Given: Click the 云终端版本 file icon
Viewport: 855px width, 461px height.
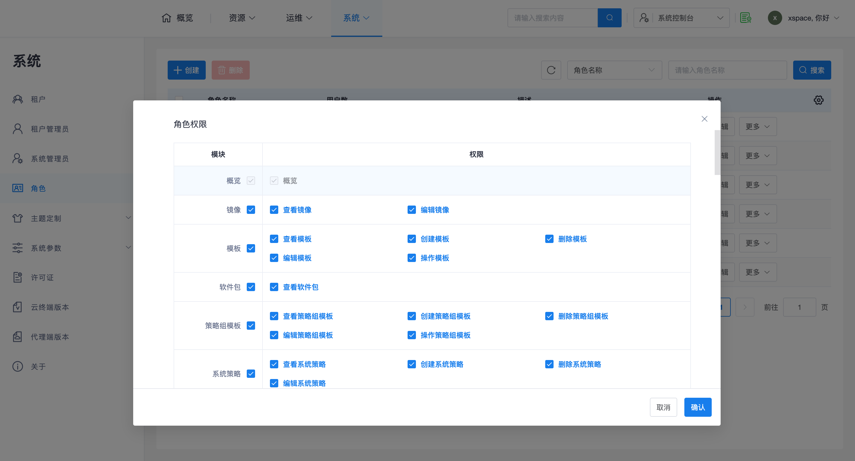Looking at the screenshot, I should pyautogui.click(x=18, y=307).
